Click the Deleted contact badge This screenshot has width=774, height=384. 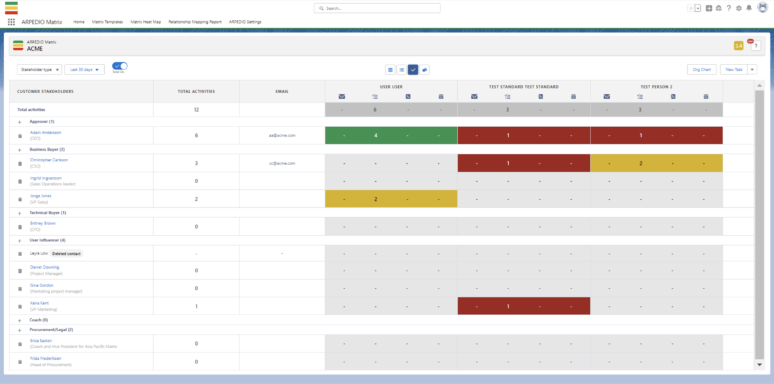pyautogui.click(x=66, y=254)
